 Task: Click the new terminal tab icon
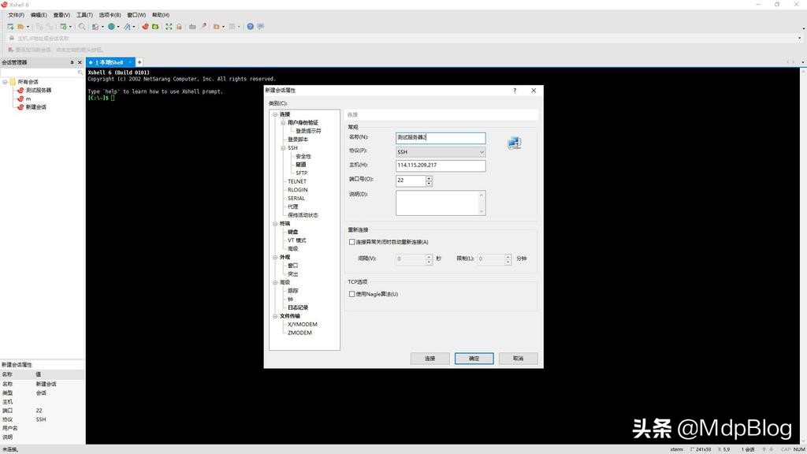[x=139, y=61]
